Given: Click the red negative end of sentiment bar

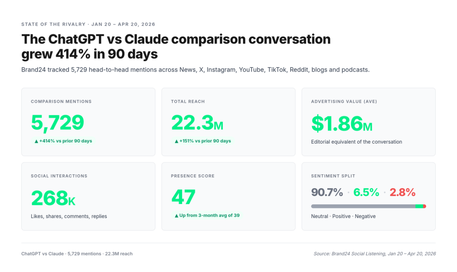Looking at the screenshot, I should tap(425, 206).
